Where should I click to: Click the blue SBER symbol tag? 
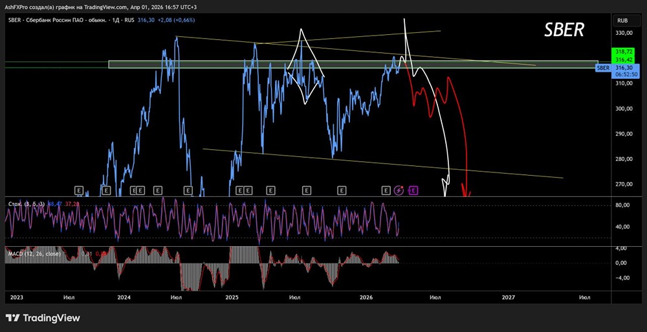click(x=603, y=68)
